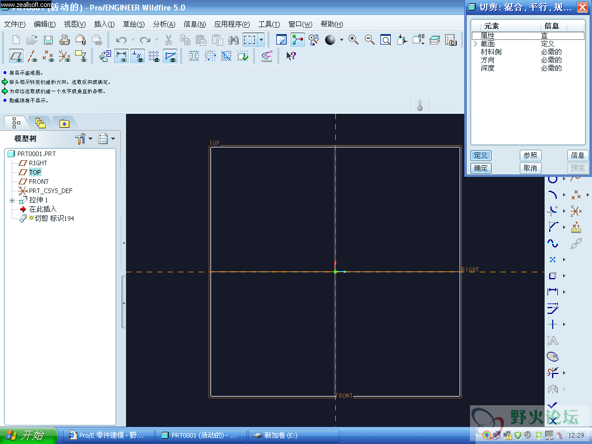Select the Trim sketch tool
Screen dimensions: 592x444
coord(552,372)
